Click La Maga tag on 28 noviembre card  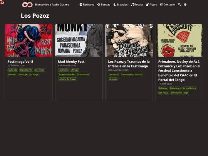[x=113, y=79]
